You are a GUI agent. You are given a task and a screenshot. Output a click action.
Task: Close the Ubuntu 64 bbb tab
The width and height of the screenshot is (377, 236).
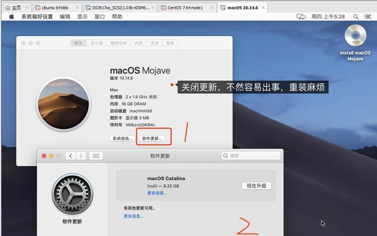pos(78,8)
